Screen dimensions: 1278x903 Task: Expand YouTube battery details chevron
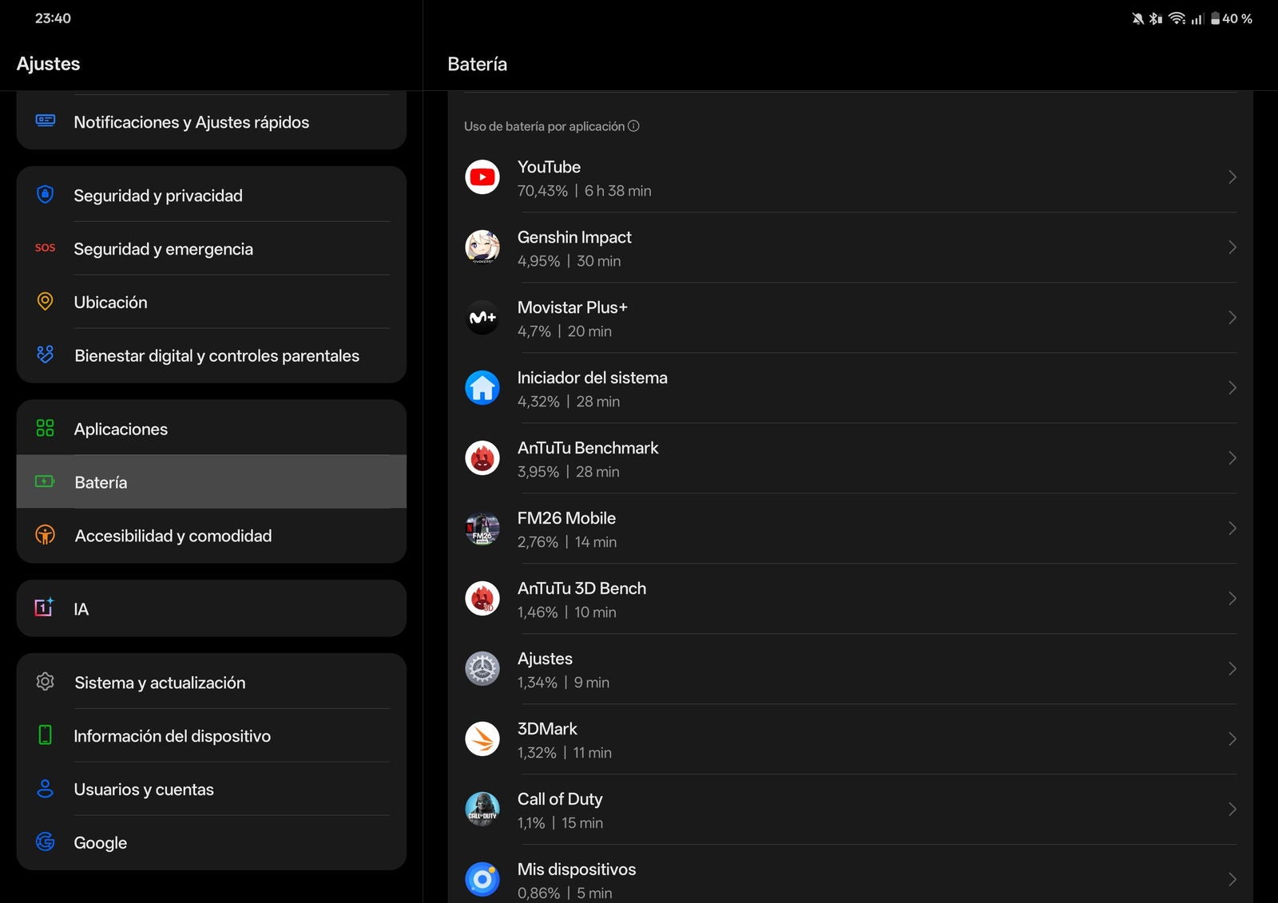1232,177
